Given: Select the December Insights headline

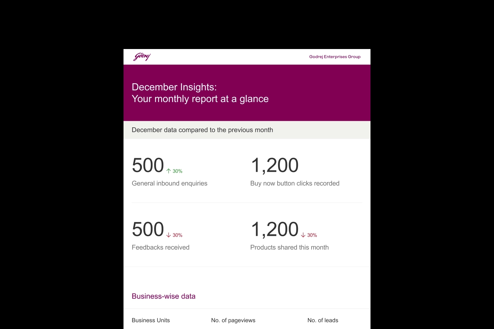Looking at the screenshot, I should pyautogui.click(x=174, y=87).
